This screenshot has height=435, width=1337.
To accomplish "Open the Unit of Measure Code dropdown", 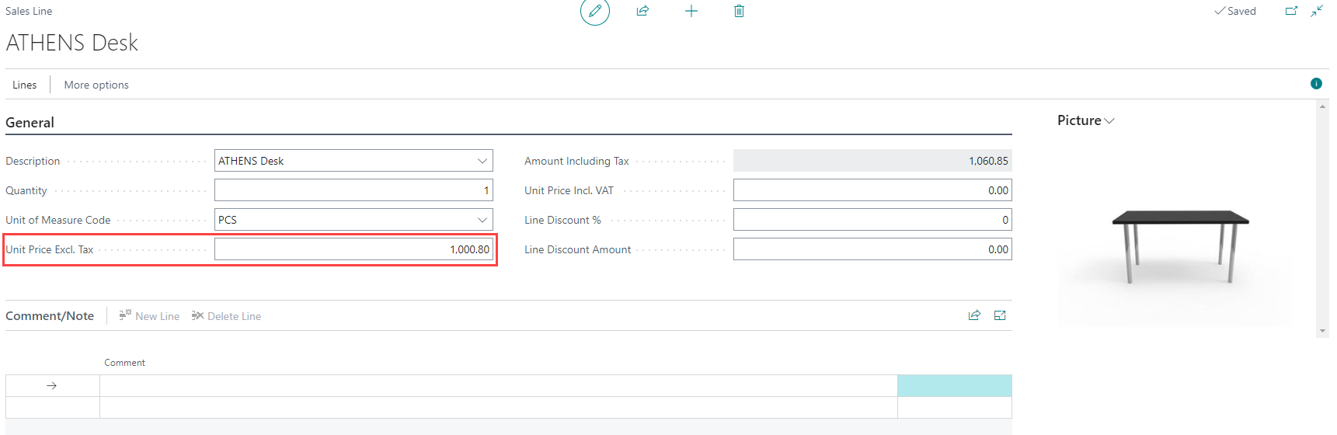I will [482, 220].
